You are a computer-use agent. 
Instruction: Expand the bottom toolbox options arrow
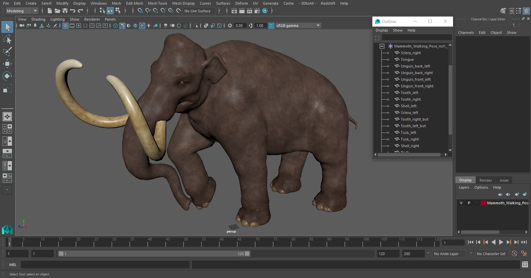pyautogui.click(x=7, y=190)
